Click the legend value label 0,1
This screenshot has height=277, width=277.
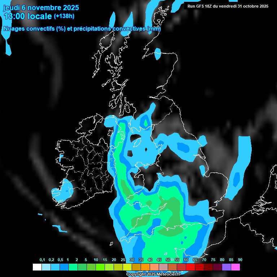click(42, 260)
